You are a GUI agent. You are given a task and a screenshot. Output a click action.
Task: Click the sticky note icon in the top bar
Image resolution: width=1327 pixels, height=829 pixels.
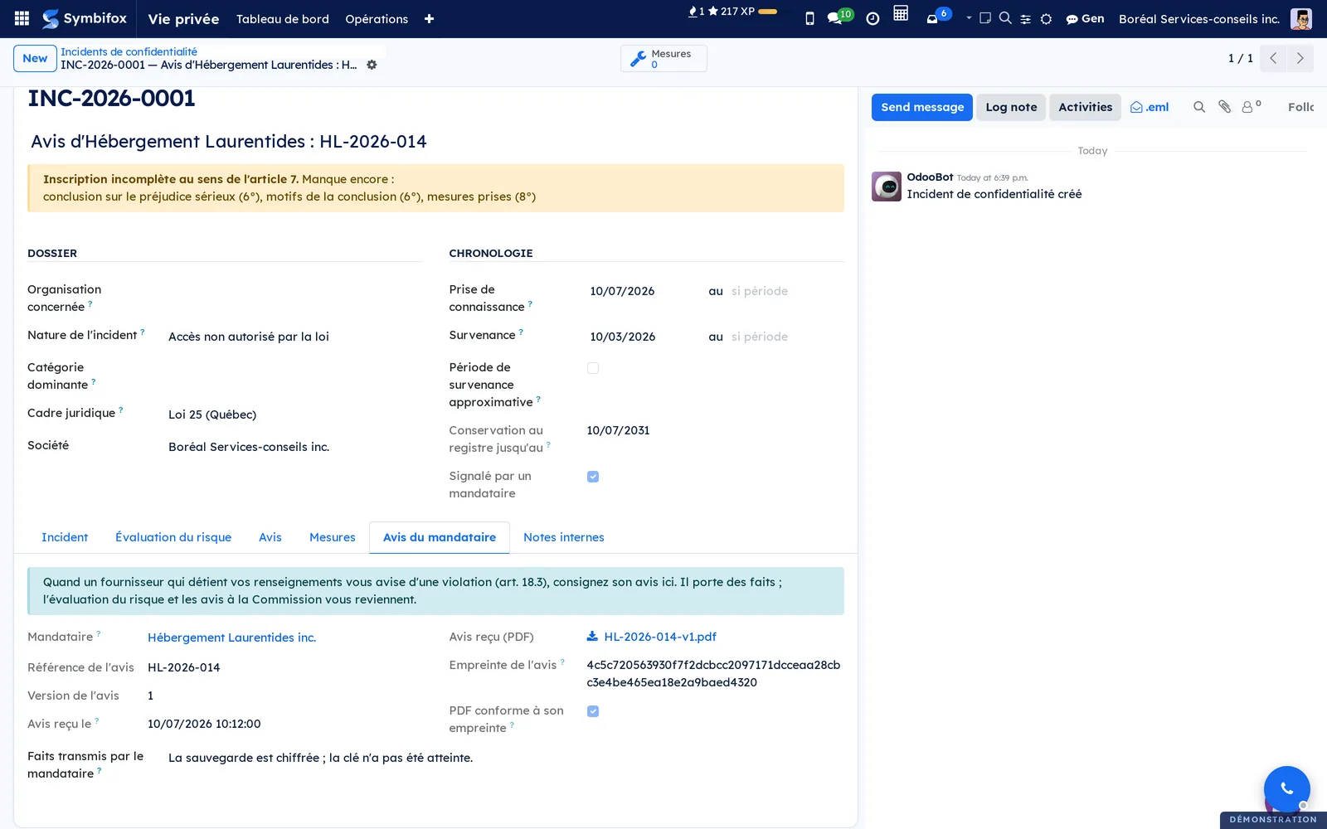[985, 17]
